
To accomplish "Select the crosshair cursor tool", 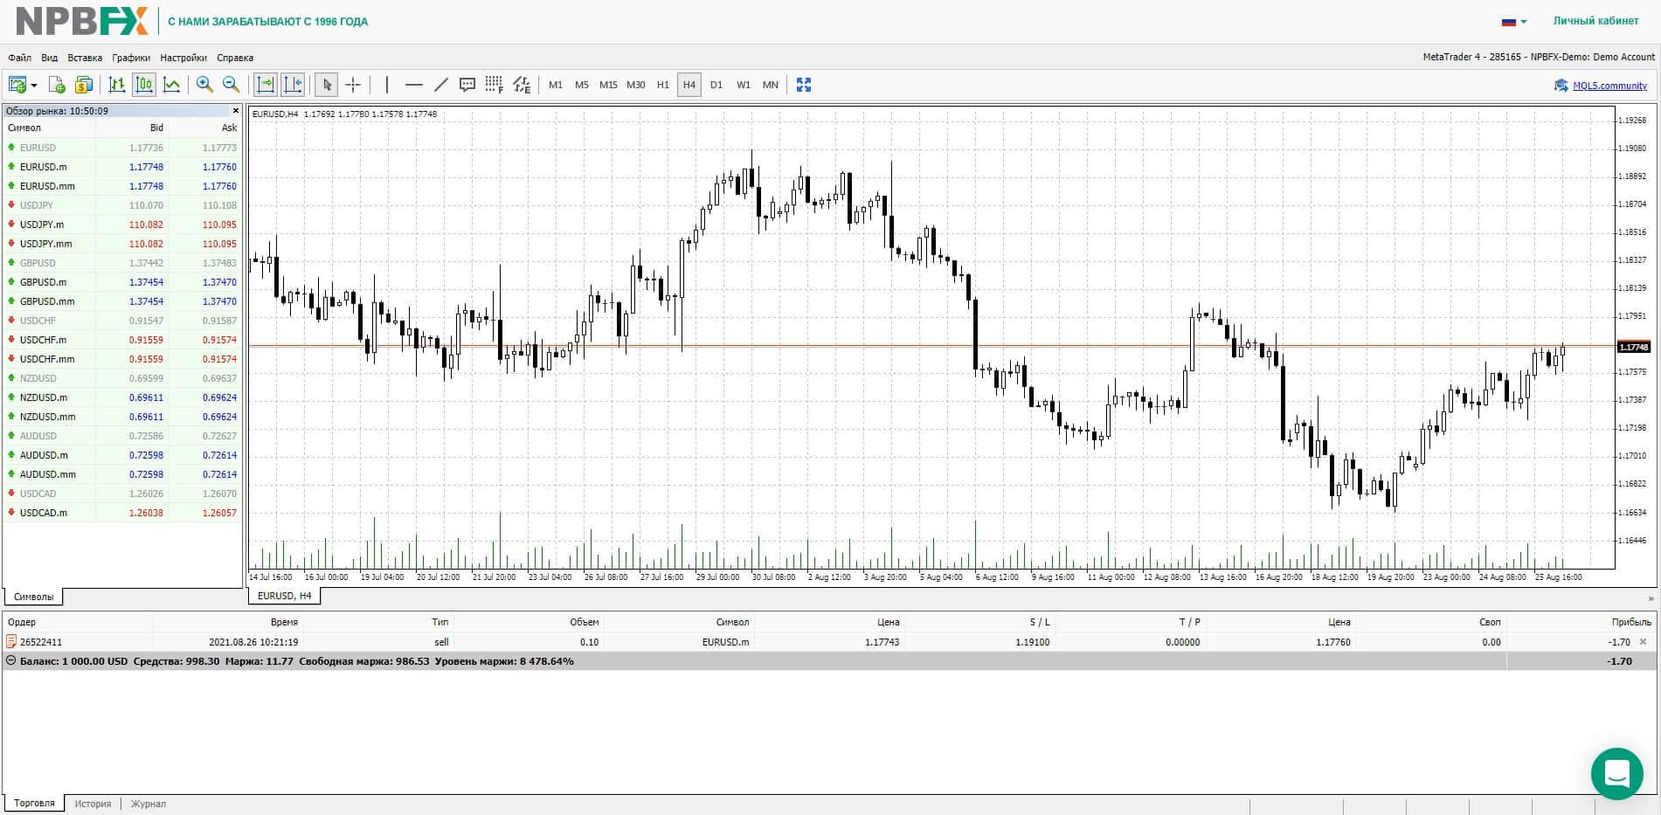I will click(353, 85).
